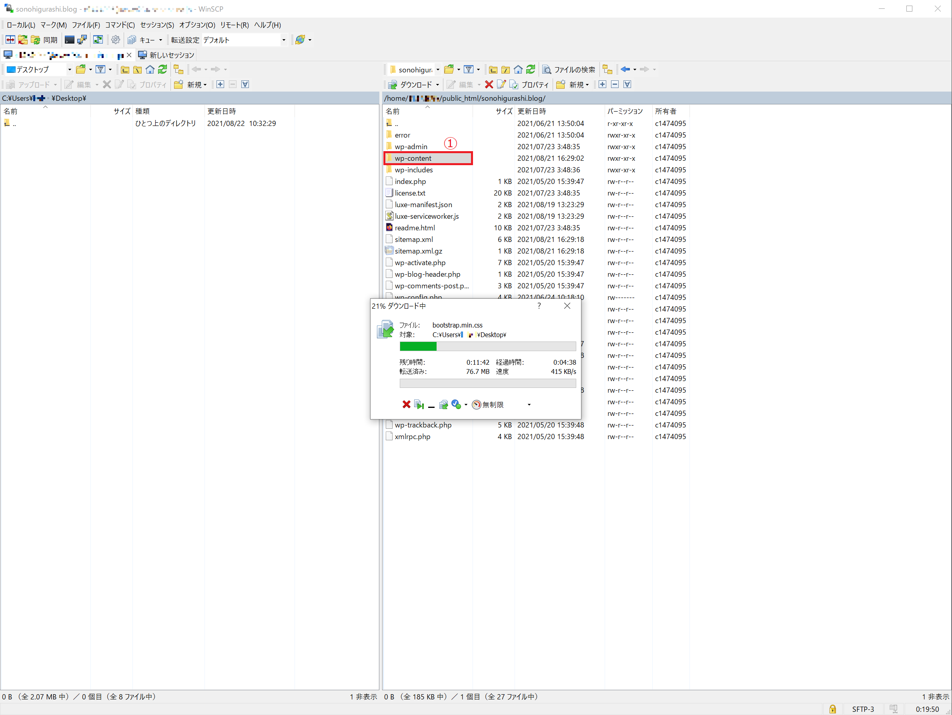Open the オプション(O) menu
This screenshot has height=715, width=952.
197,25
